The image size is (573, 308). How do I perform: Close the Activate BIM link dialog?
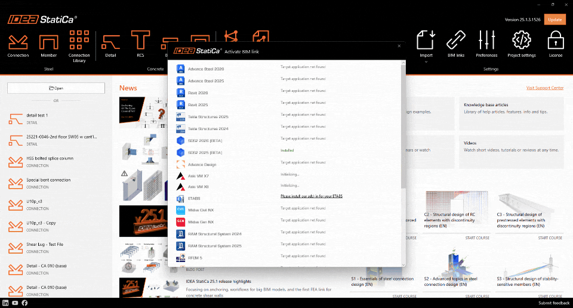[x=399, y=46]
